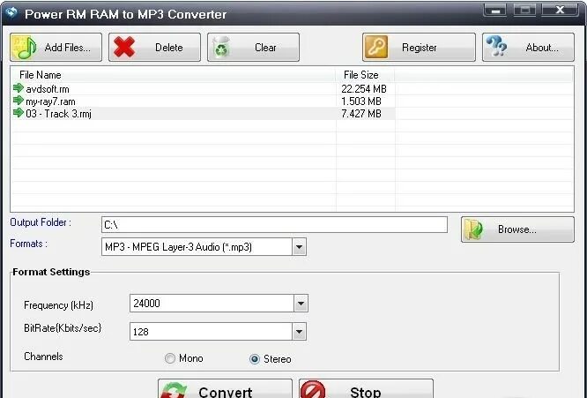587x398 pixels.
Task: Click the question marks About icon
Action: point(496,46)
